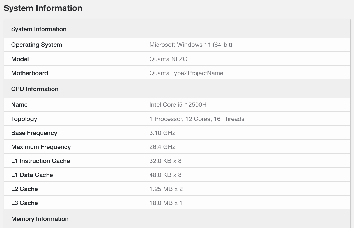Select the CPU Information section header
The image size is (354, 228).
pos(35,89)
